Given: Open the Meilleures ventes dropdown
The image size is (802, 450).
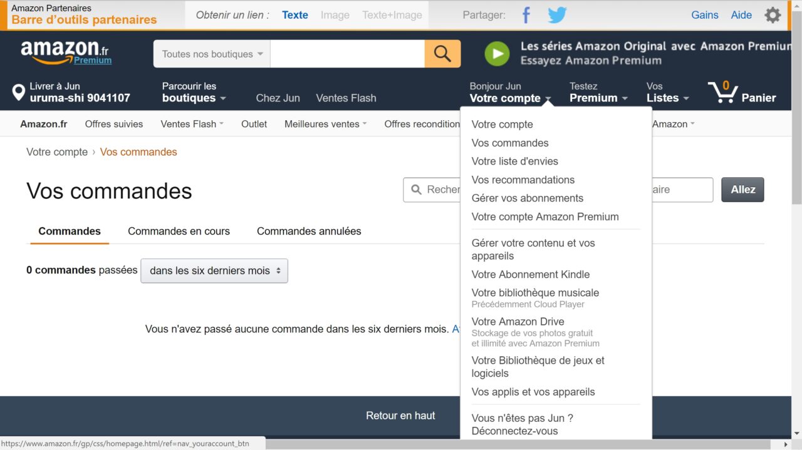Looking at the screenshot, I should click(x=325, y=124).
